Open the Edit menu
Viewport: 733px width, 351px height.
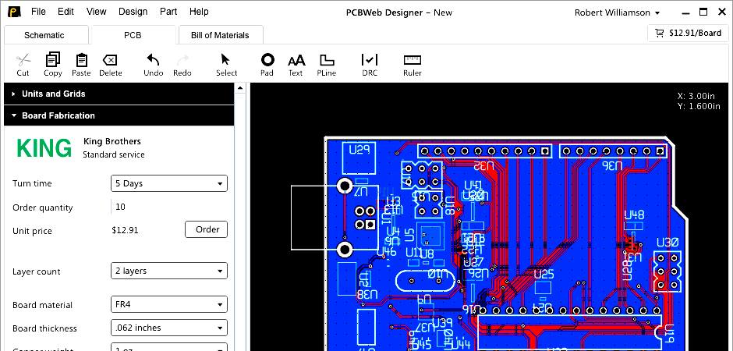(x=66, y=12)
